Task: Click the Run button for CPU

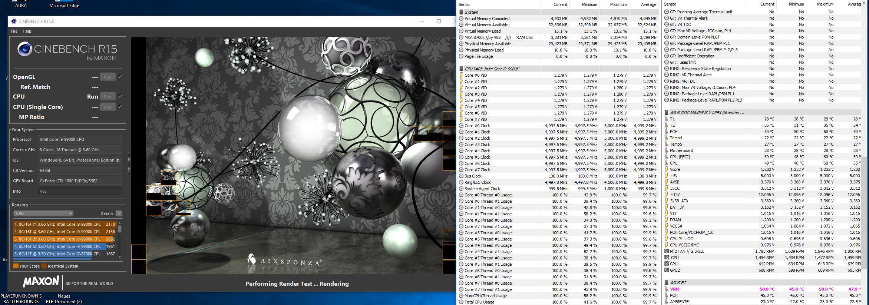Action: click(x=108, y=97)
